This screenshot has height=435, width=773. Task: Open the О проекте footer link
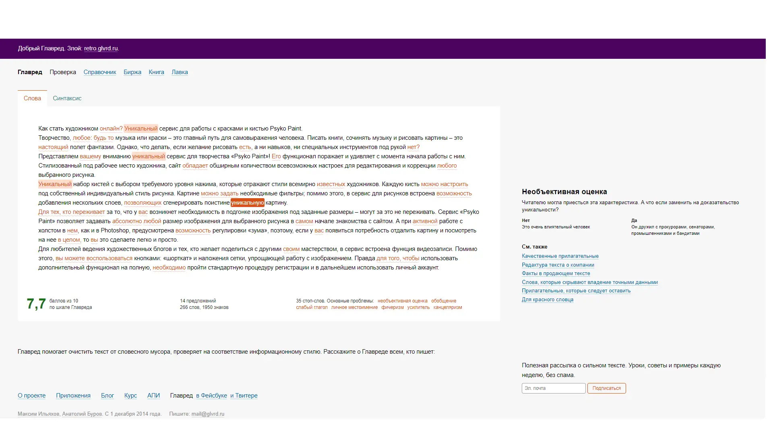[31, 396]
